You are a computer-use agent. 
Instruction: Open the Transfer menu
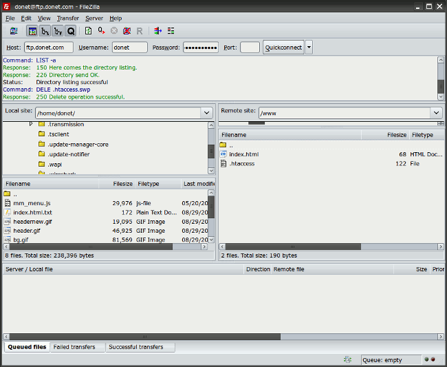[68, 19]
